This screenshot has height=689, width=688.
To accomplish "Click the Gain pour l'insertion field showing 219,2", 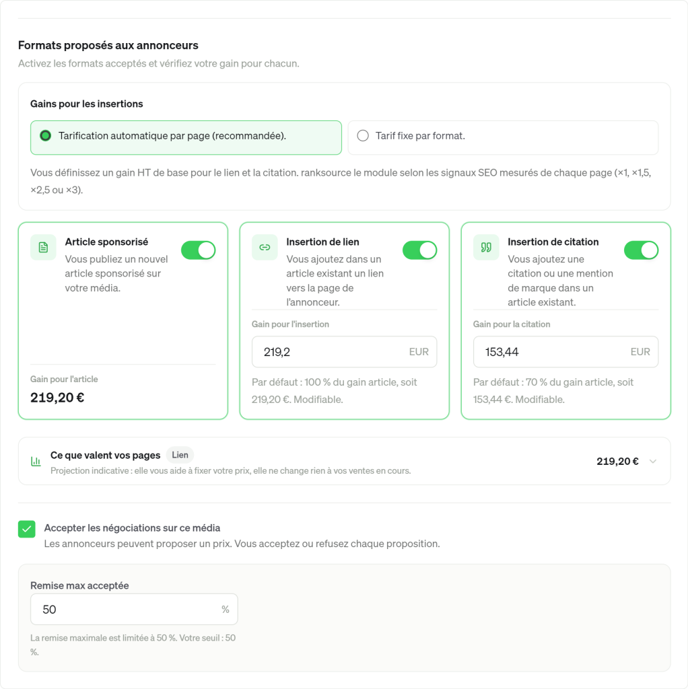I will point(344,352).
